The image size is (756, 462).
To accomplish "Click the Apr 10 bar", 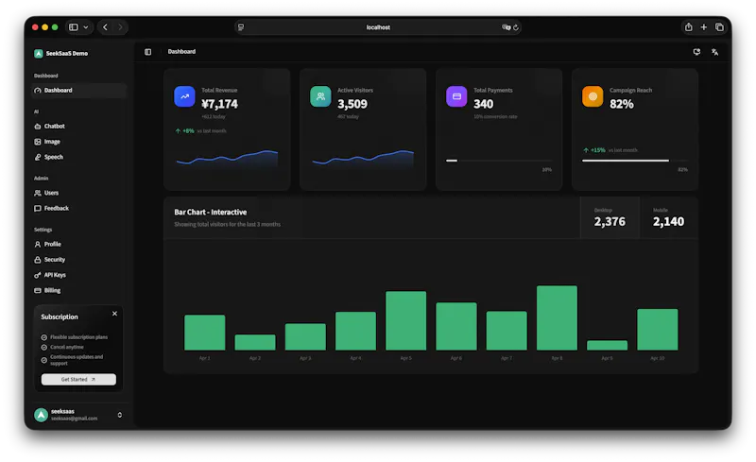I will click(658, 330).
